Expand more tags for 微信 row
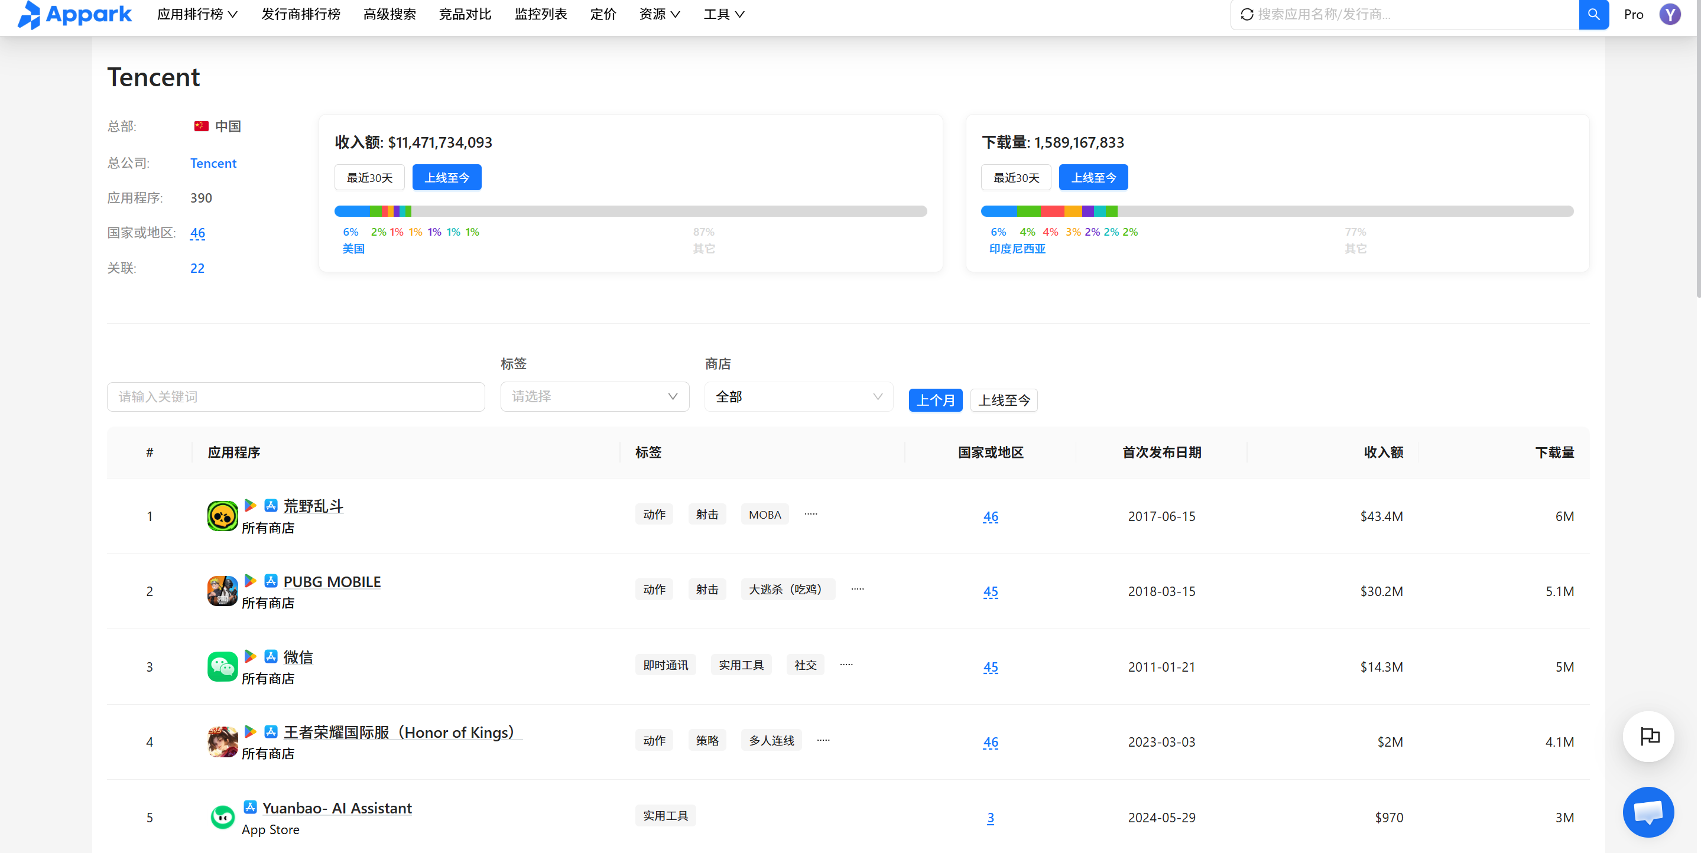 click(846, 665)
